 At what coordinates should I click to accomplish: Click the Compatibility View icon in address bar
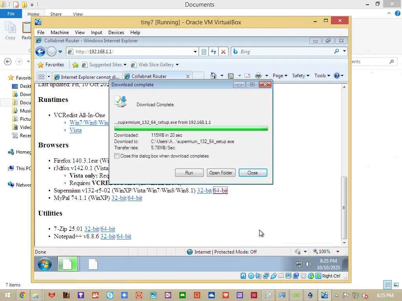(204, 52)
